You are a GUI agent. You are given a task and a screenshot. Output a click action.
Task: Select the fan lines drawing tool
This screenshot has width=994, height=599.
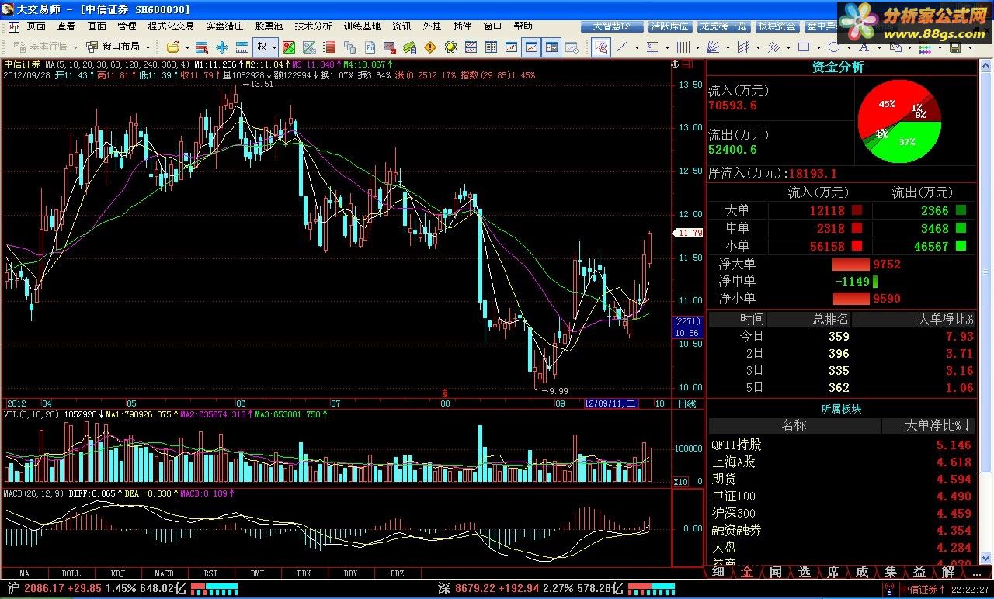(713, 47)
